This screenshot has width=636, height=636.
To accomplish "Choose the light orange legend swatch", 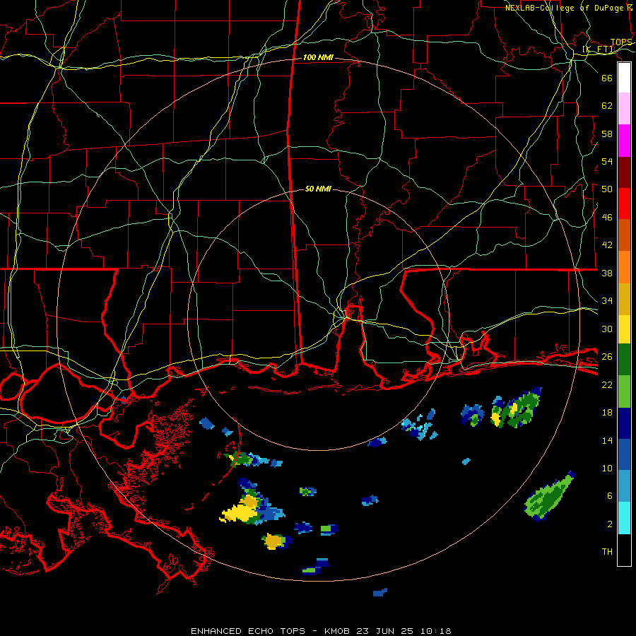I will (x=624, y=267).
